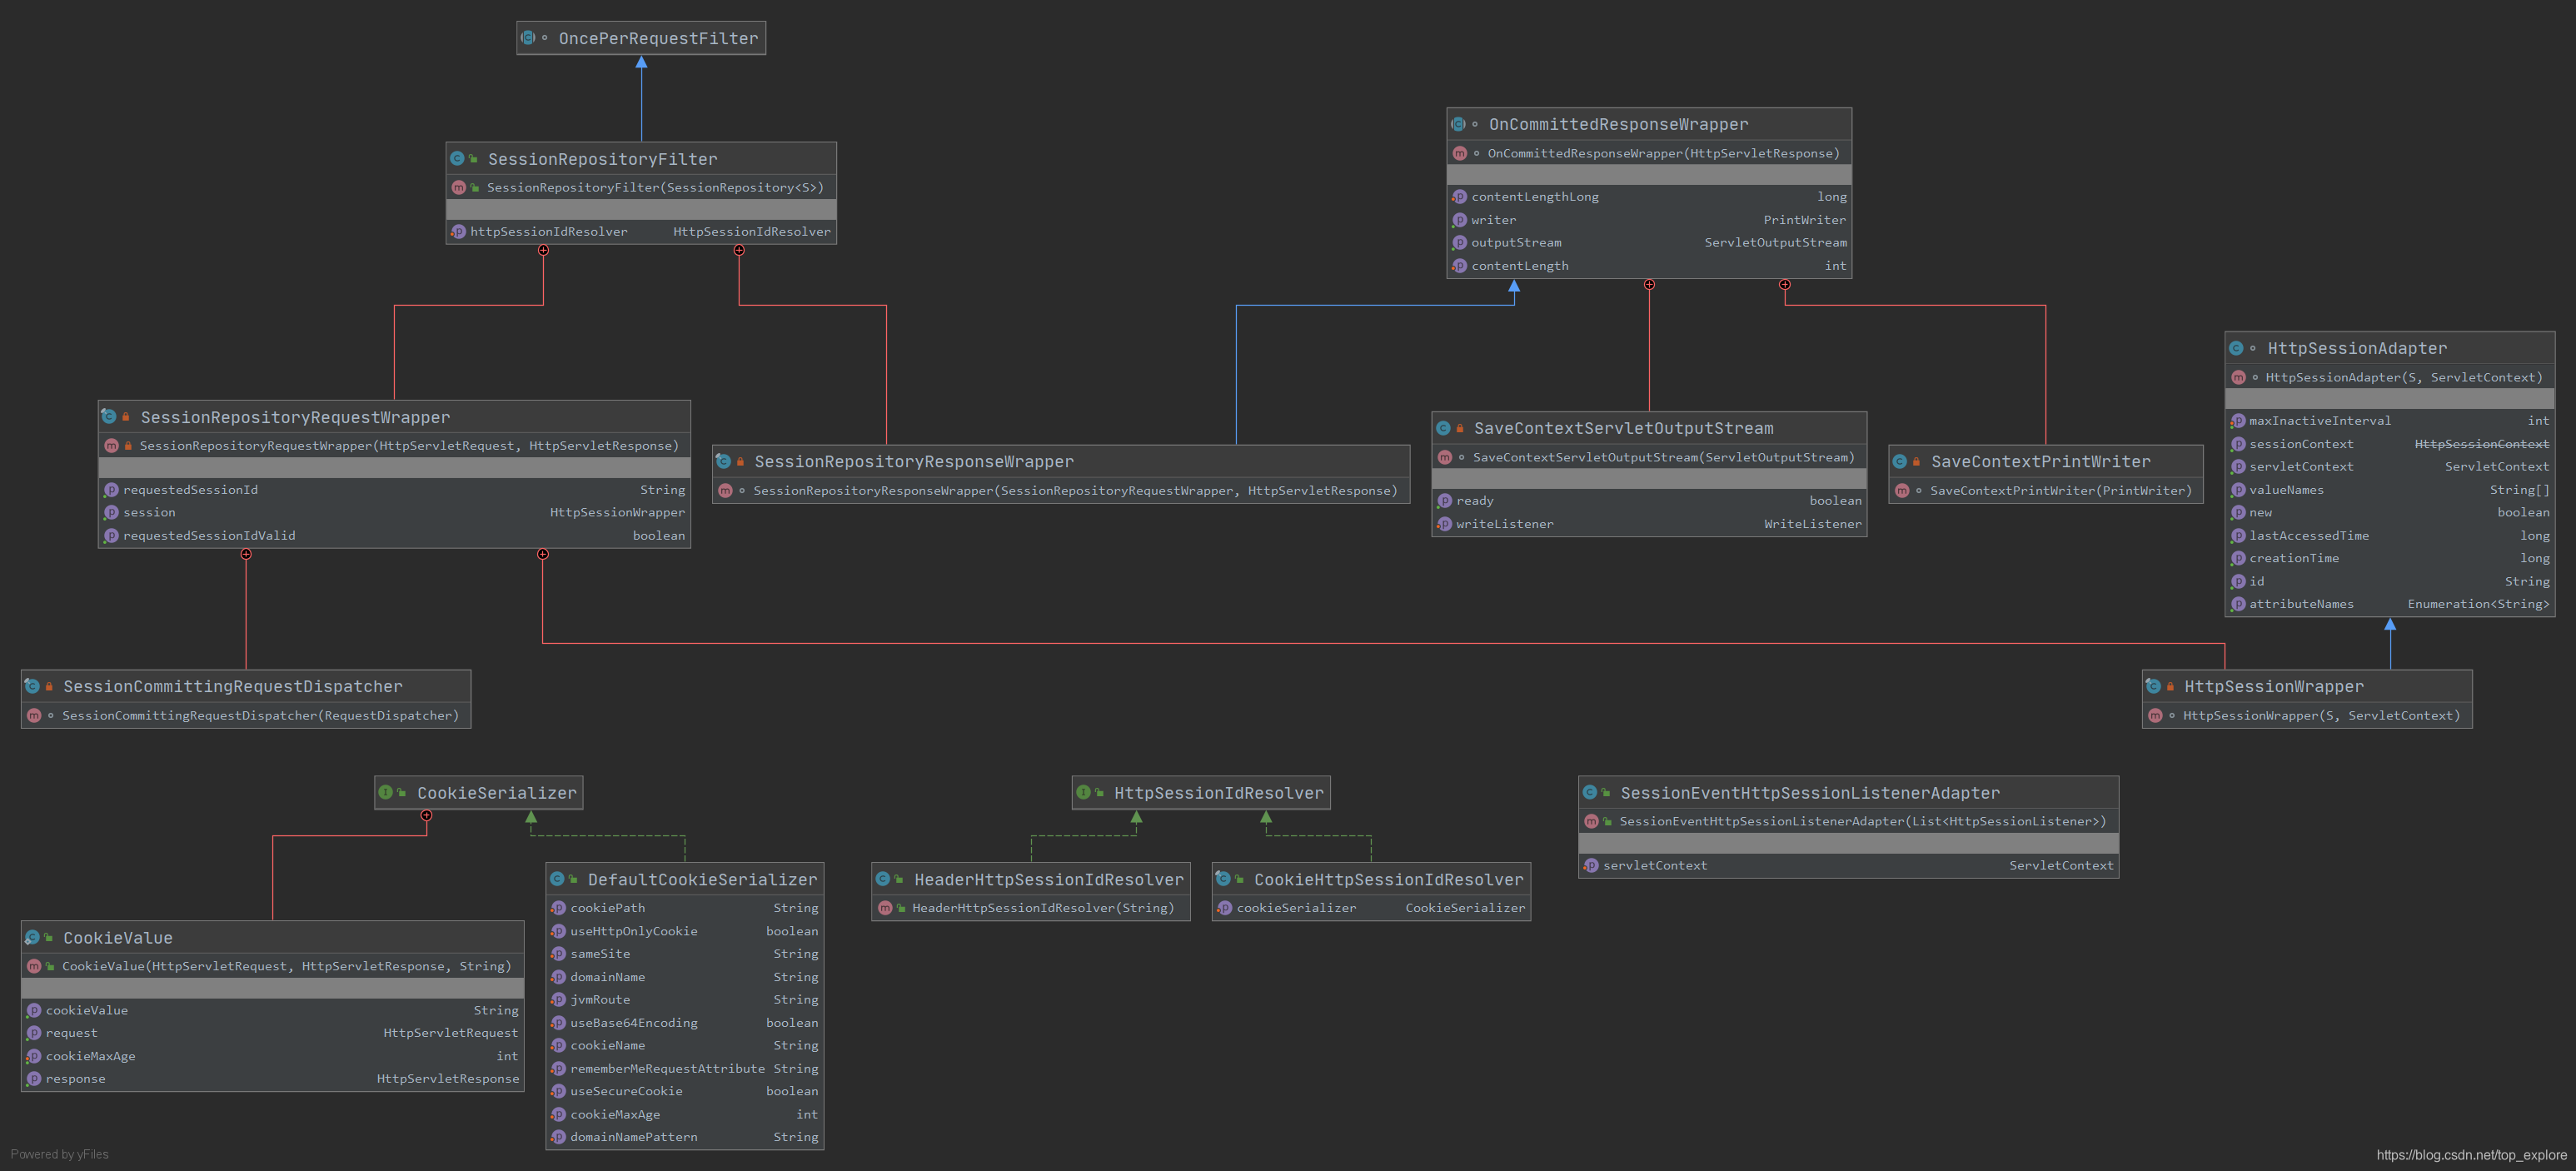Click the SaveContextPrintWriter class icon

1900,461
